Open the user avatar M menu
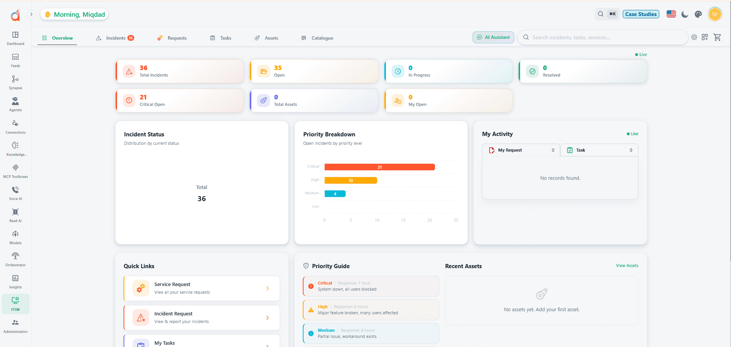The height and width of the screenshot is (347, 731). (x=715, y=14)
